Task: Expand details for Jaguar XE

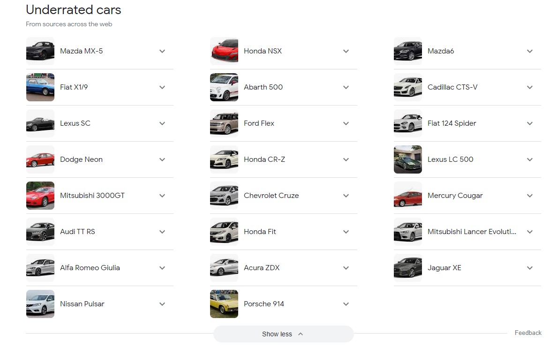Action: (x=530, y=268)
